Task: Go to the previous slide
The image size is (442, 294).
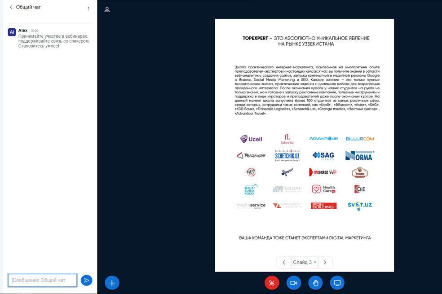Action: point(283,262)
